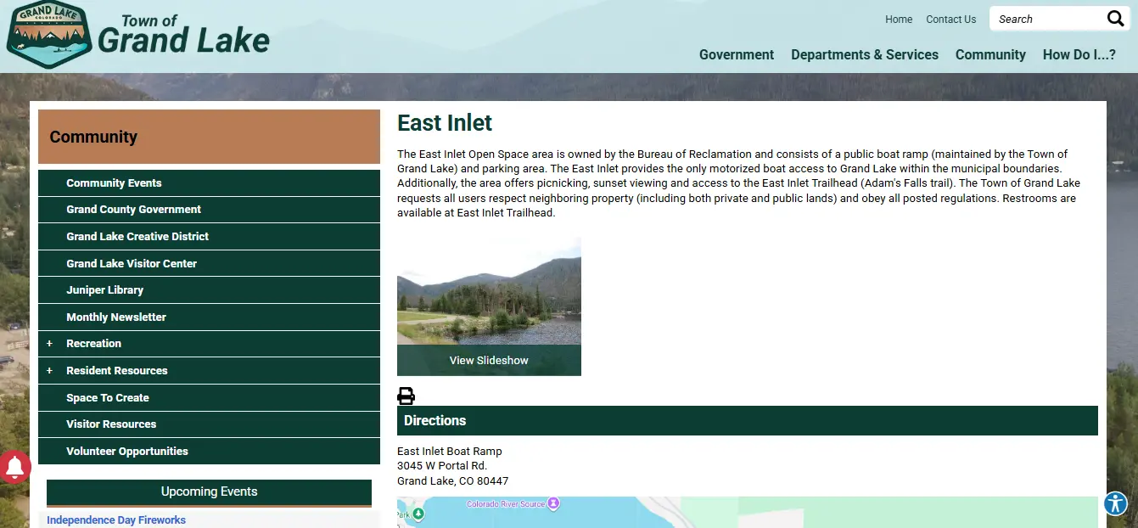
Task: Open Juniper Library page
Action: coord(209,290)
